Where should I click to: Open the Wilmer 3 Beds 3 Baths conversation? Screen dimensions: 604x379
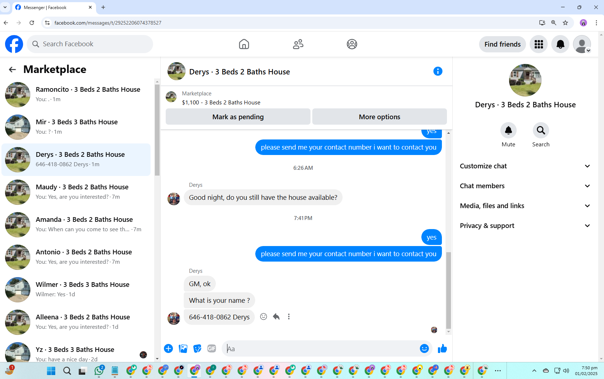click(x=76, y=290)
